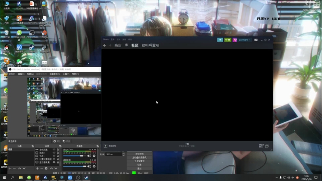Mute the 麦克风/Aux channel speaker icon
The height and width of the screenshot is (181, 322).
click(89, 156)
